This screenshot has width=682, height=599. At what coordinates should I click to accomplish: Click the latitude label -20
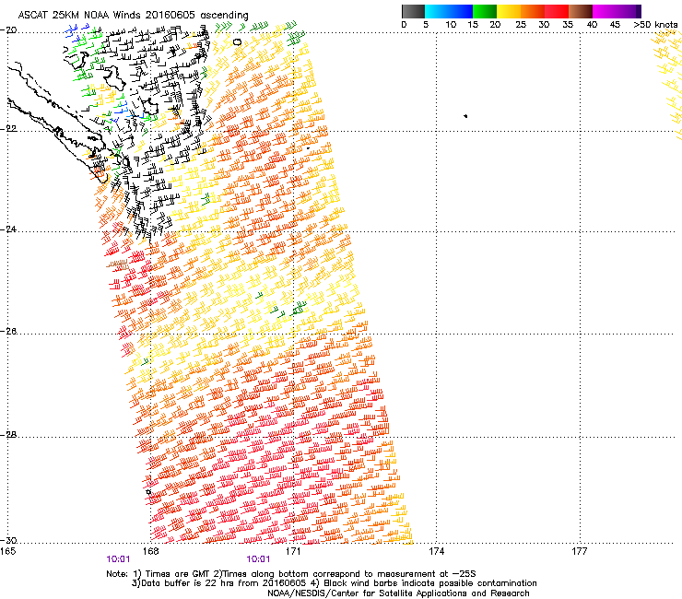(8, 30)
